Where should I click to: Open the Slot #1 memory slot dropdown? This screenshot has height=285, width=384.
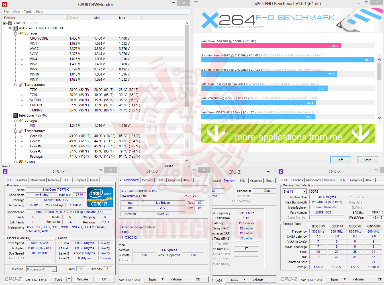(x=304, y=192)
